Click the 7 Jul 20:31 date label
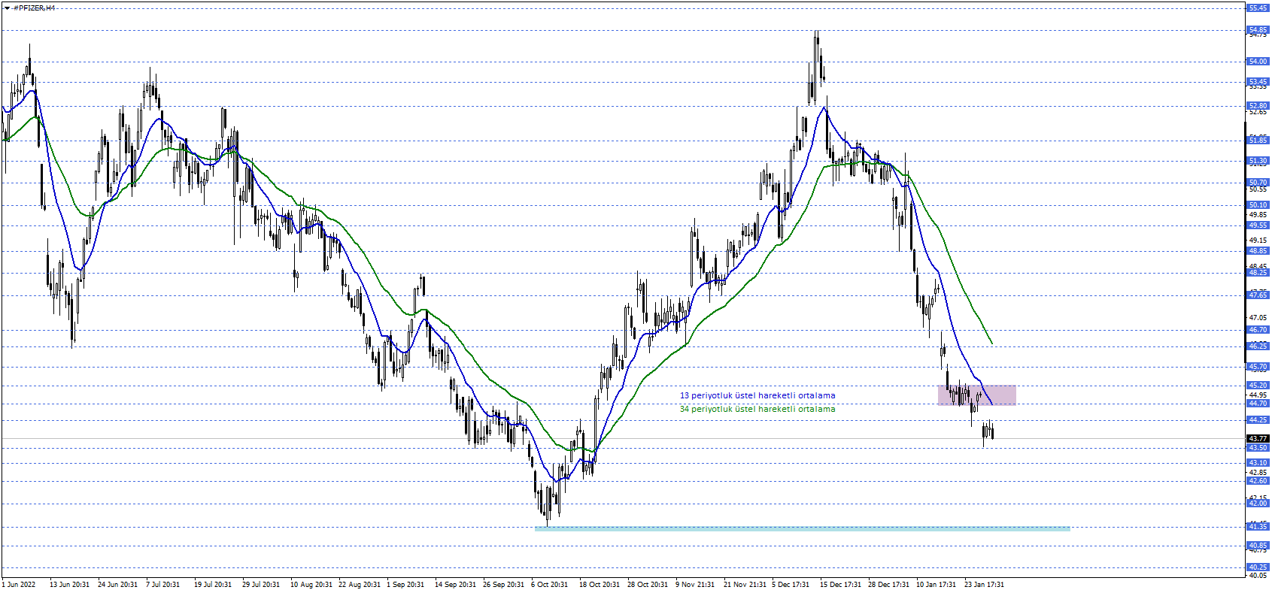 coord(162,585)
